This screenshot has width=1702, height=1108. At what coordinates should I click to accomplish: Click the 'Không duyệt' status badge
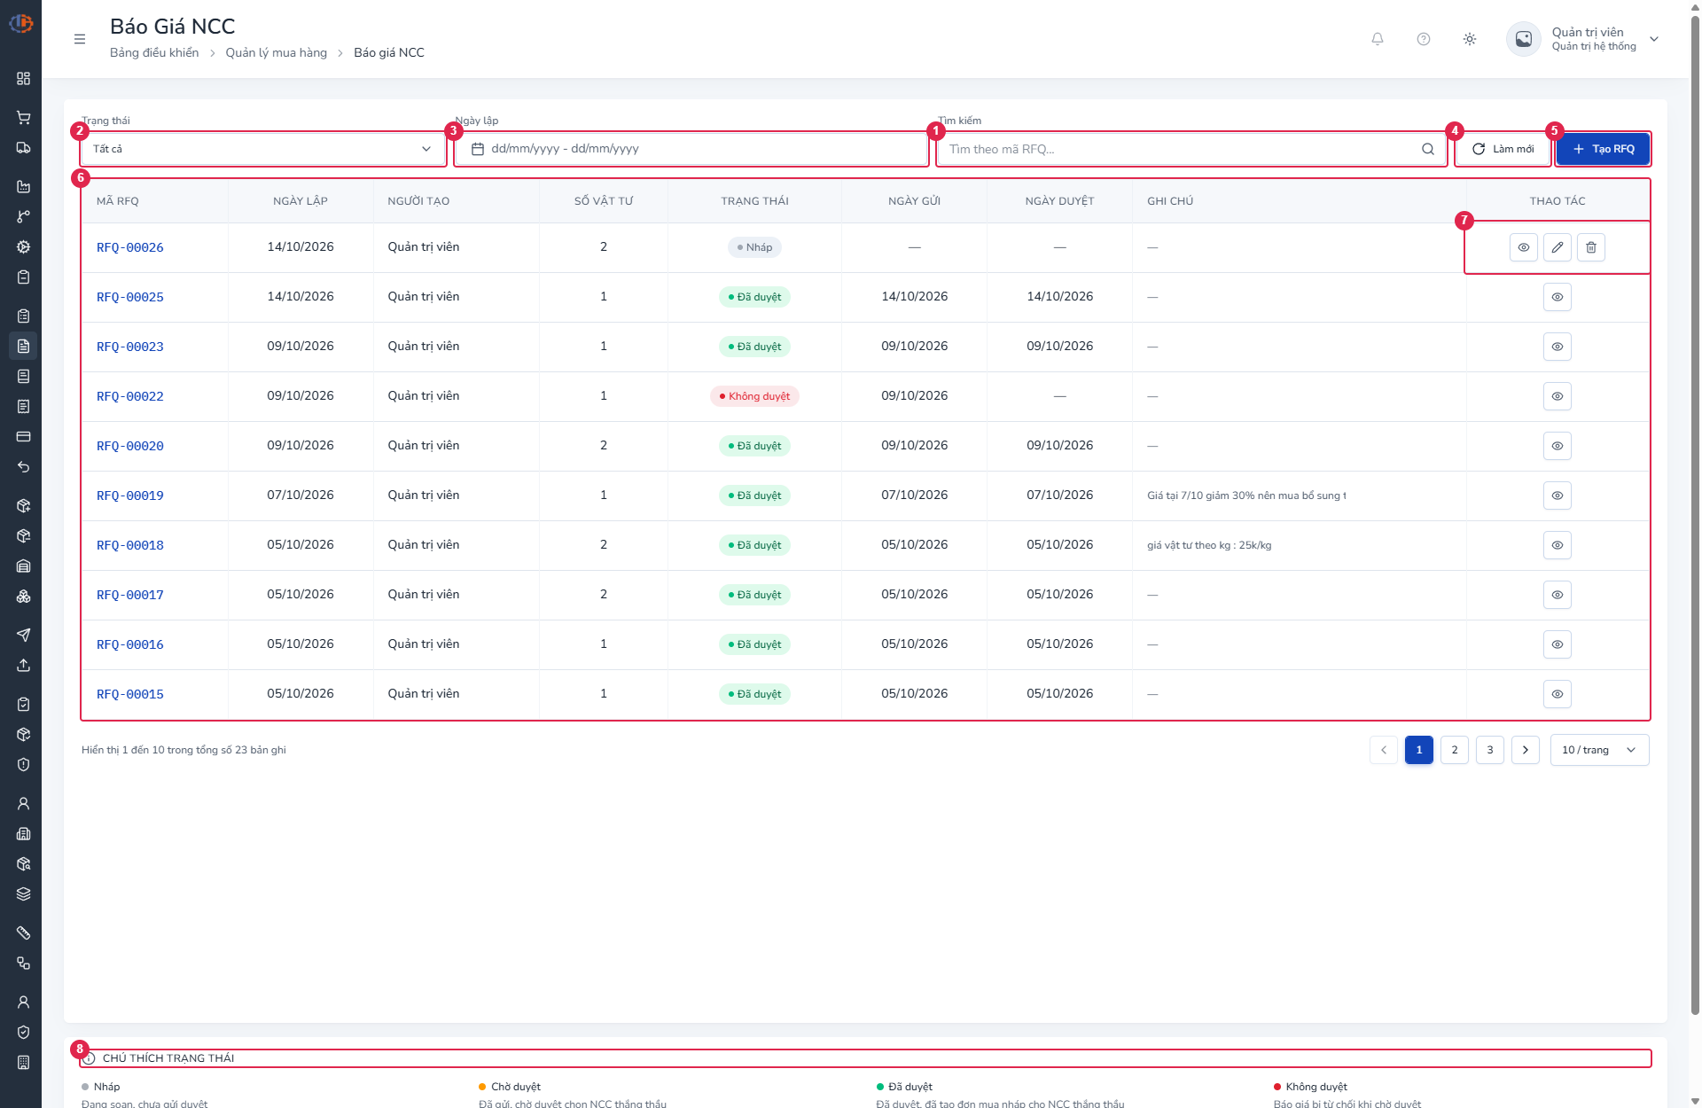tap(754, 396)
